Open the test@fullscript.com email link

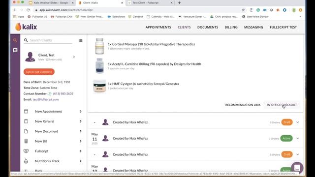[46, 99]
